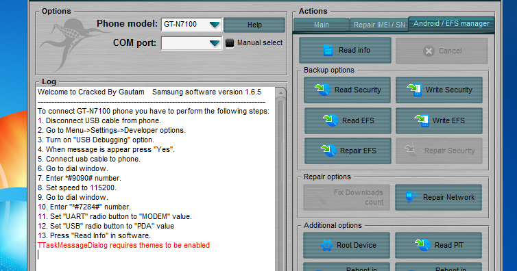Click the Repair EFS icon

click(x=328, y=151)
